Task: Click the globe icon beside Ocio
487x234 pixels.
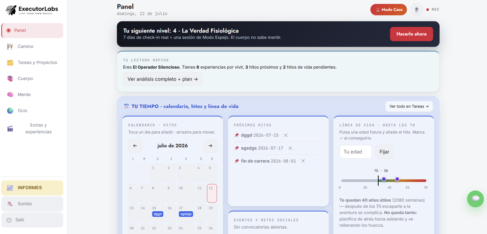Action: point(10,111)
